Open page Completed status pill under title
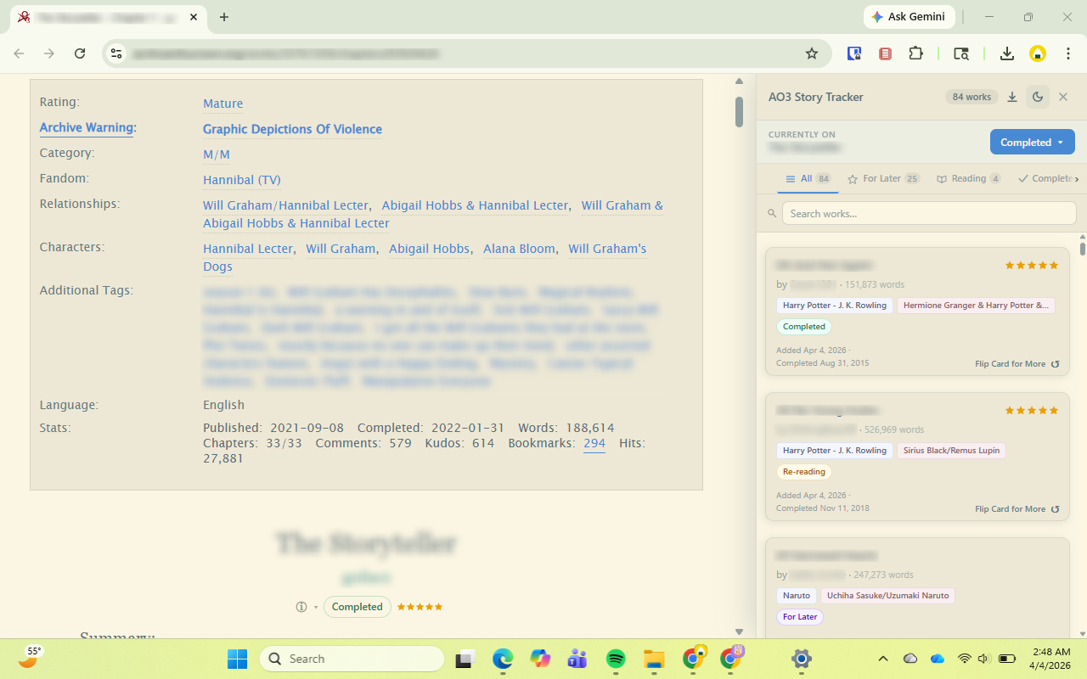This screenshot has width=1087, height=679. pyautogui.click(x=357, y=607)
